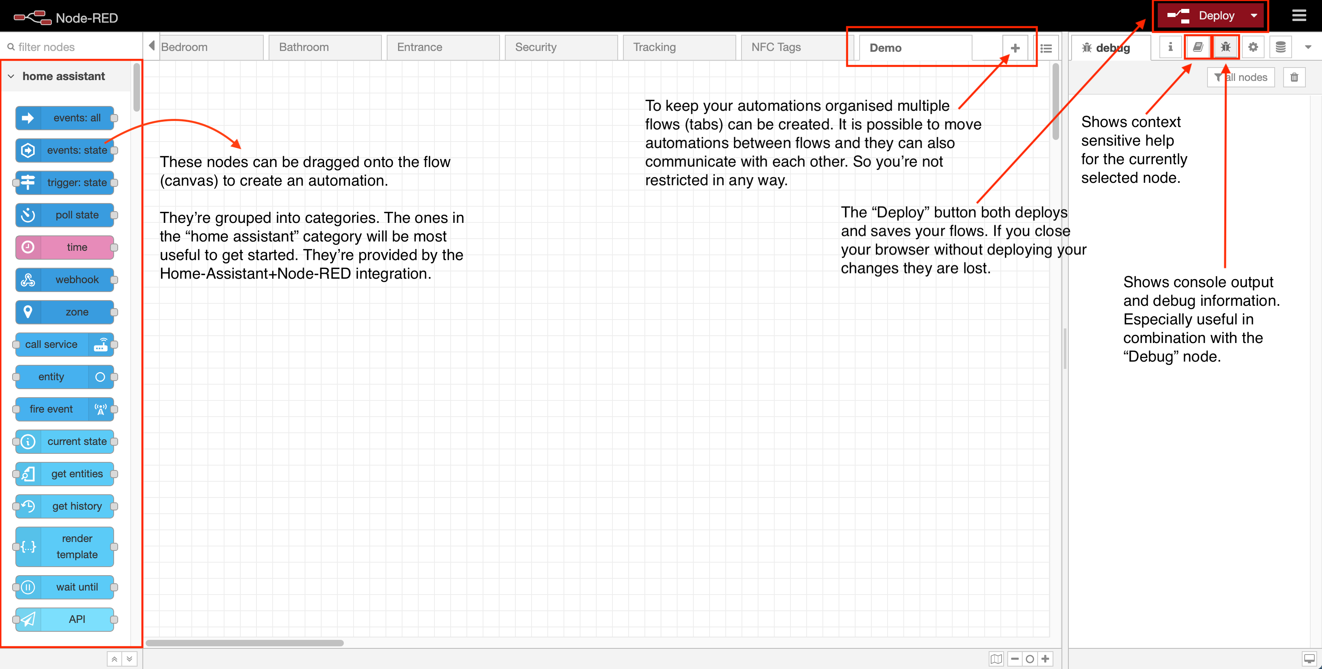Open the context data database icon

tap(1281, 47)
